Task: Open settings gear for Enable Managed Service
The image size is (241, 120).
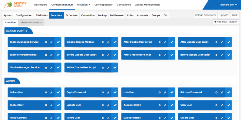Action: tap(46, 42)
